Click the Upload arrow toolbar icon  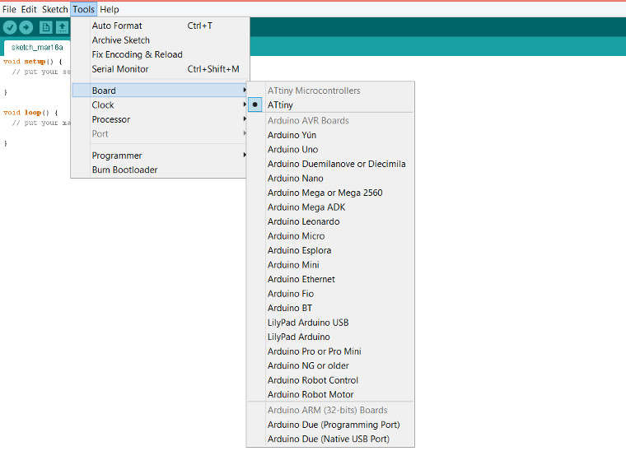(26, 27)
